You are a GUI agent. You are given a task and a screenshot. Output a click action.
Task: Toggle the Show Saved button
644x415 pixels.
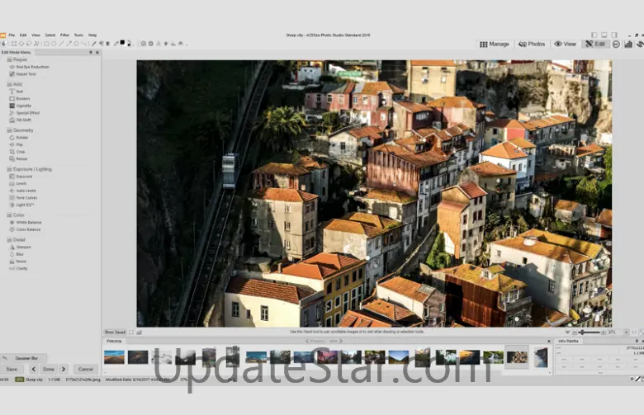115,332
